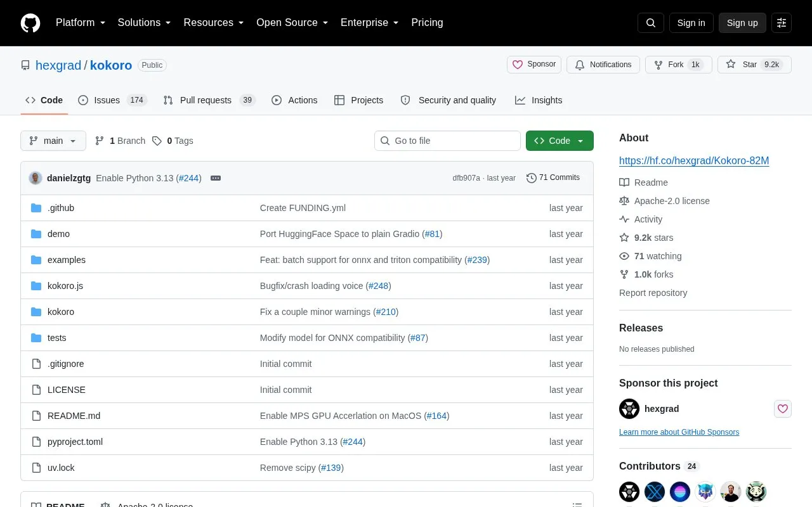Viewport: 812px width, 507px height.
Task: Open the Insights tab
Action: (539, 100)
